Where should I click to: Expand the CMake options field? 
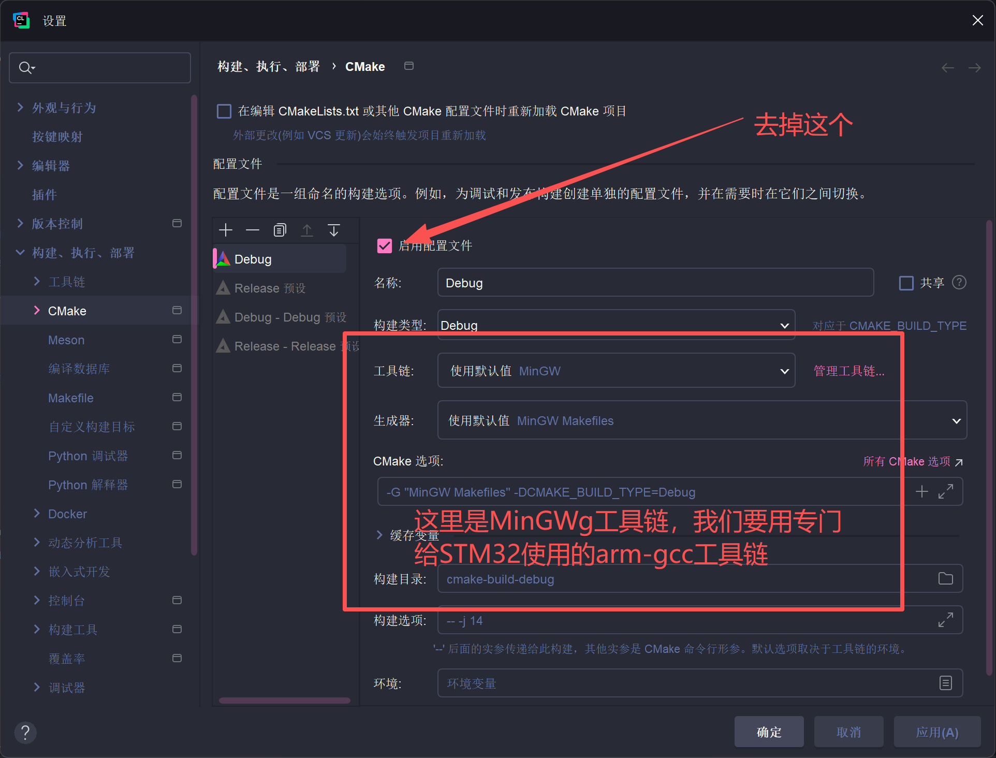pos(946,491)
